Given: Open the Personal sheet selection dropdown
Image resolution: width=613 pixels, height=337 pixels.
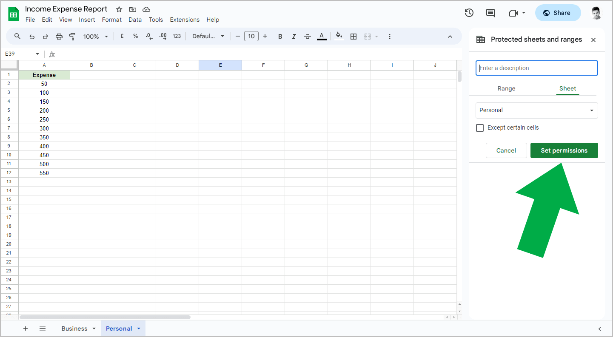Looking at the screenshot, I should pos(537,110).
